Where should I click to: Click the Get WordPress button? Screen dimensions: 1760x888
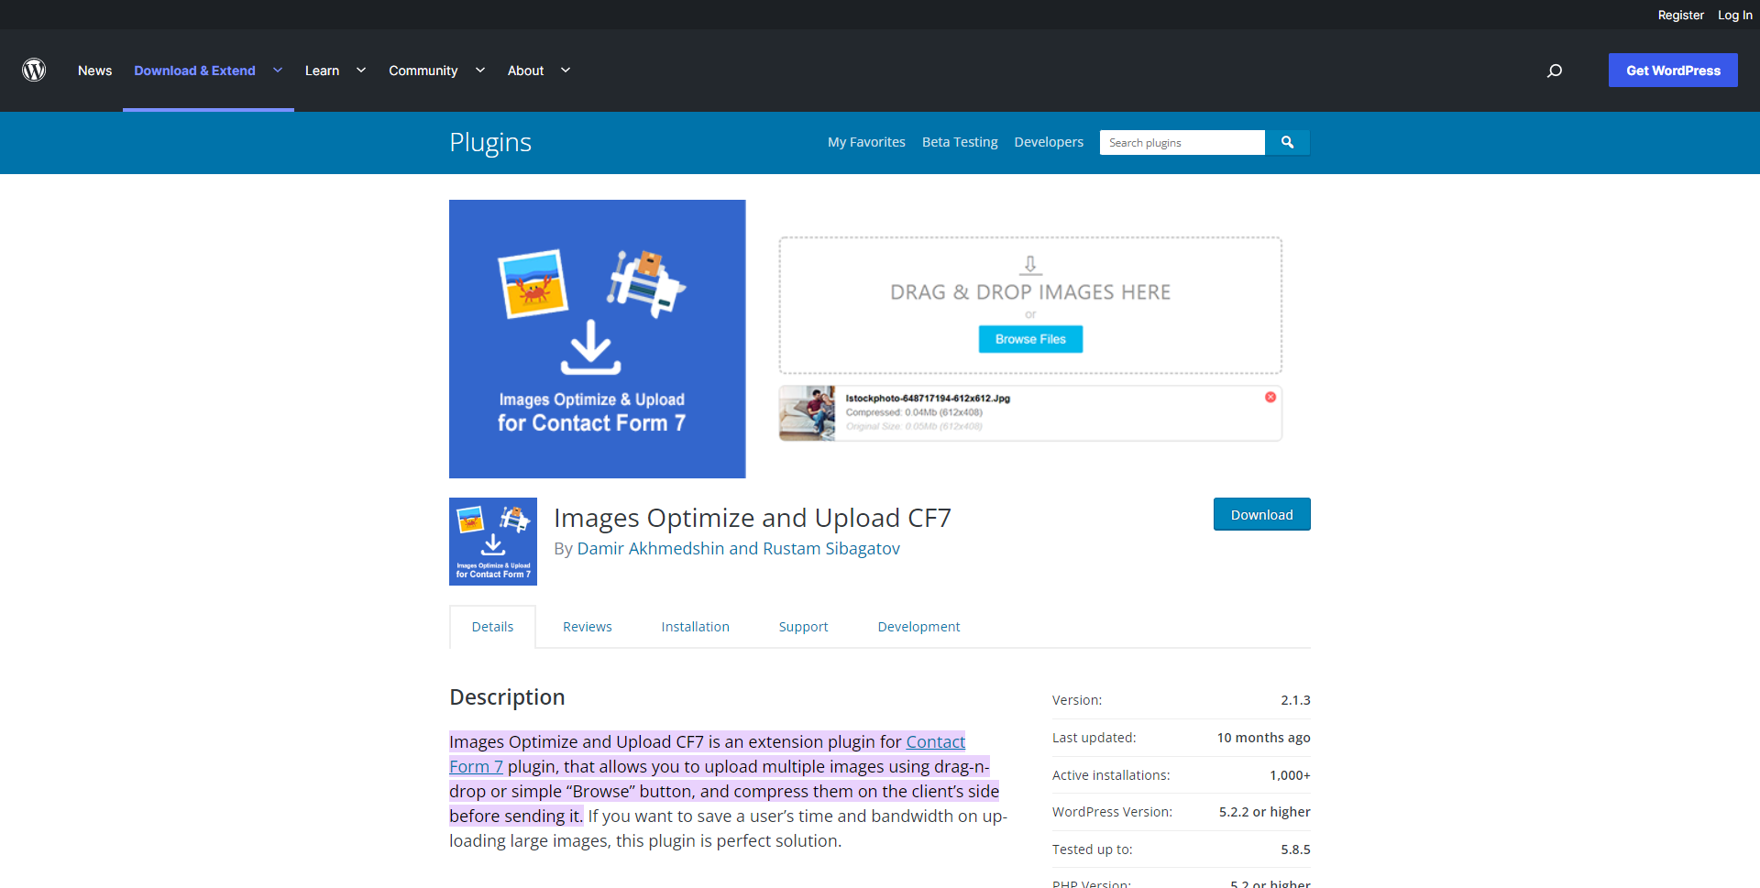[1673, 71]
